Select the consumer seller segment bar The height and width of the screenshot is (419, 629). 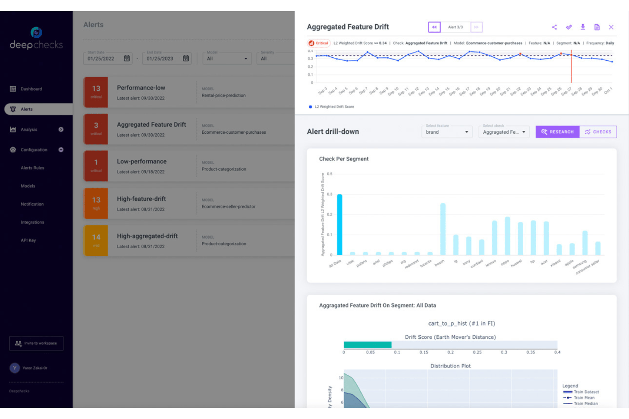click(x=598, y=248)
